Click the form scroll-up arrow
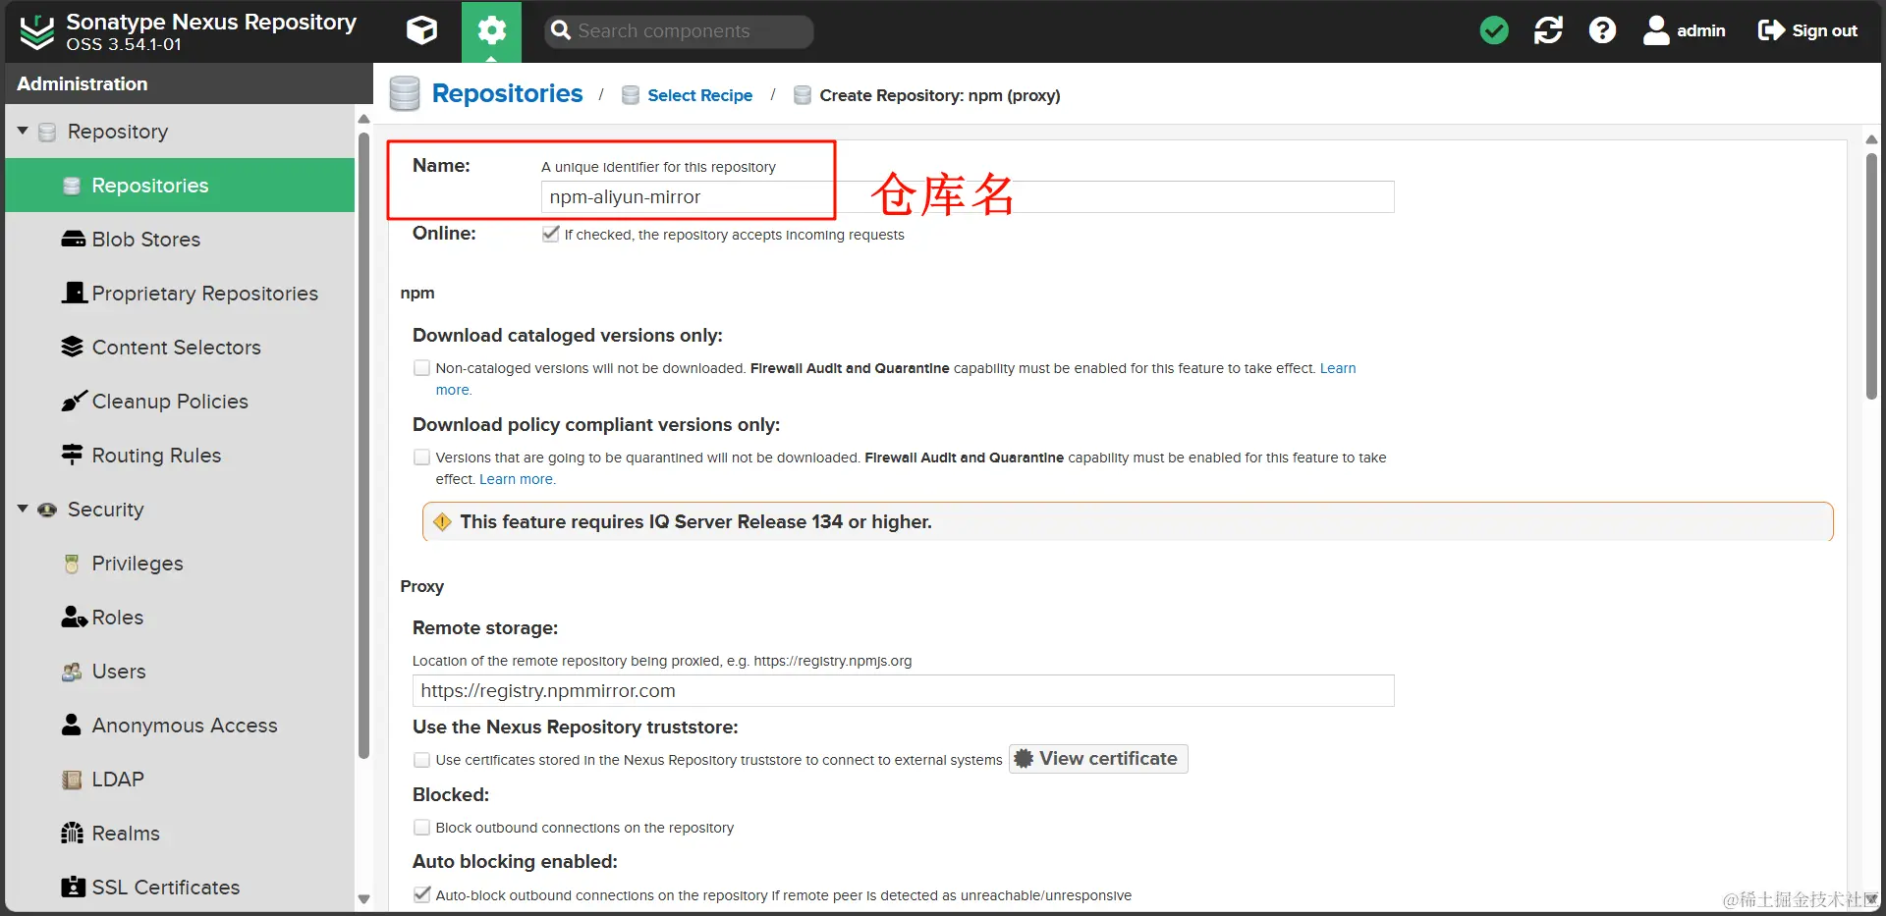 (x=1871, y=139)
